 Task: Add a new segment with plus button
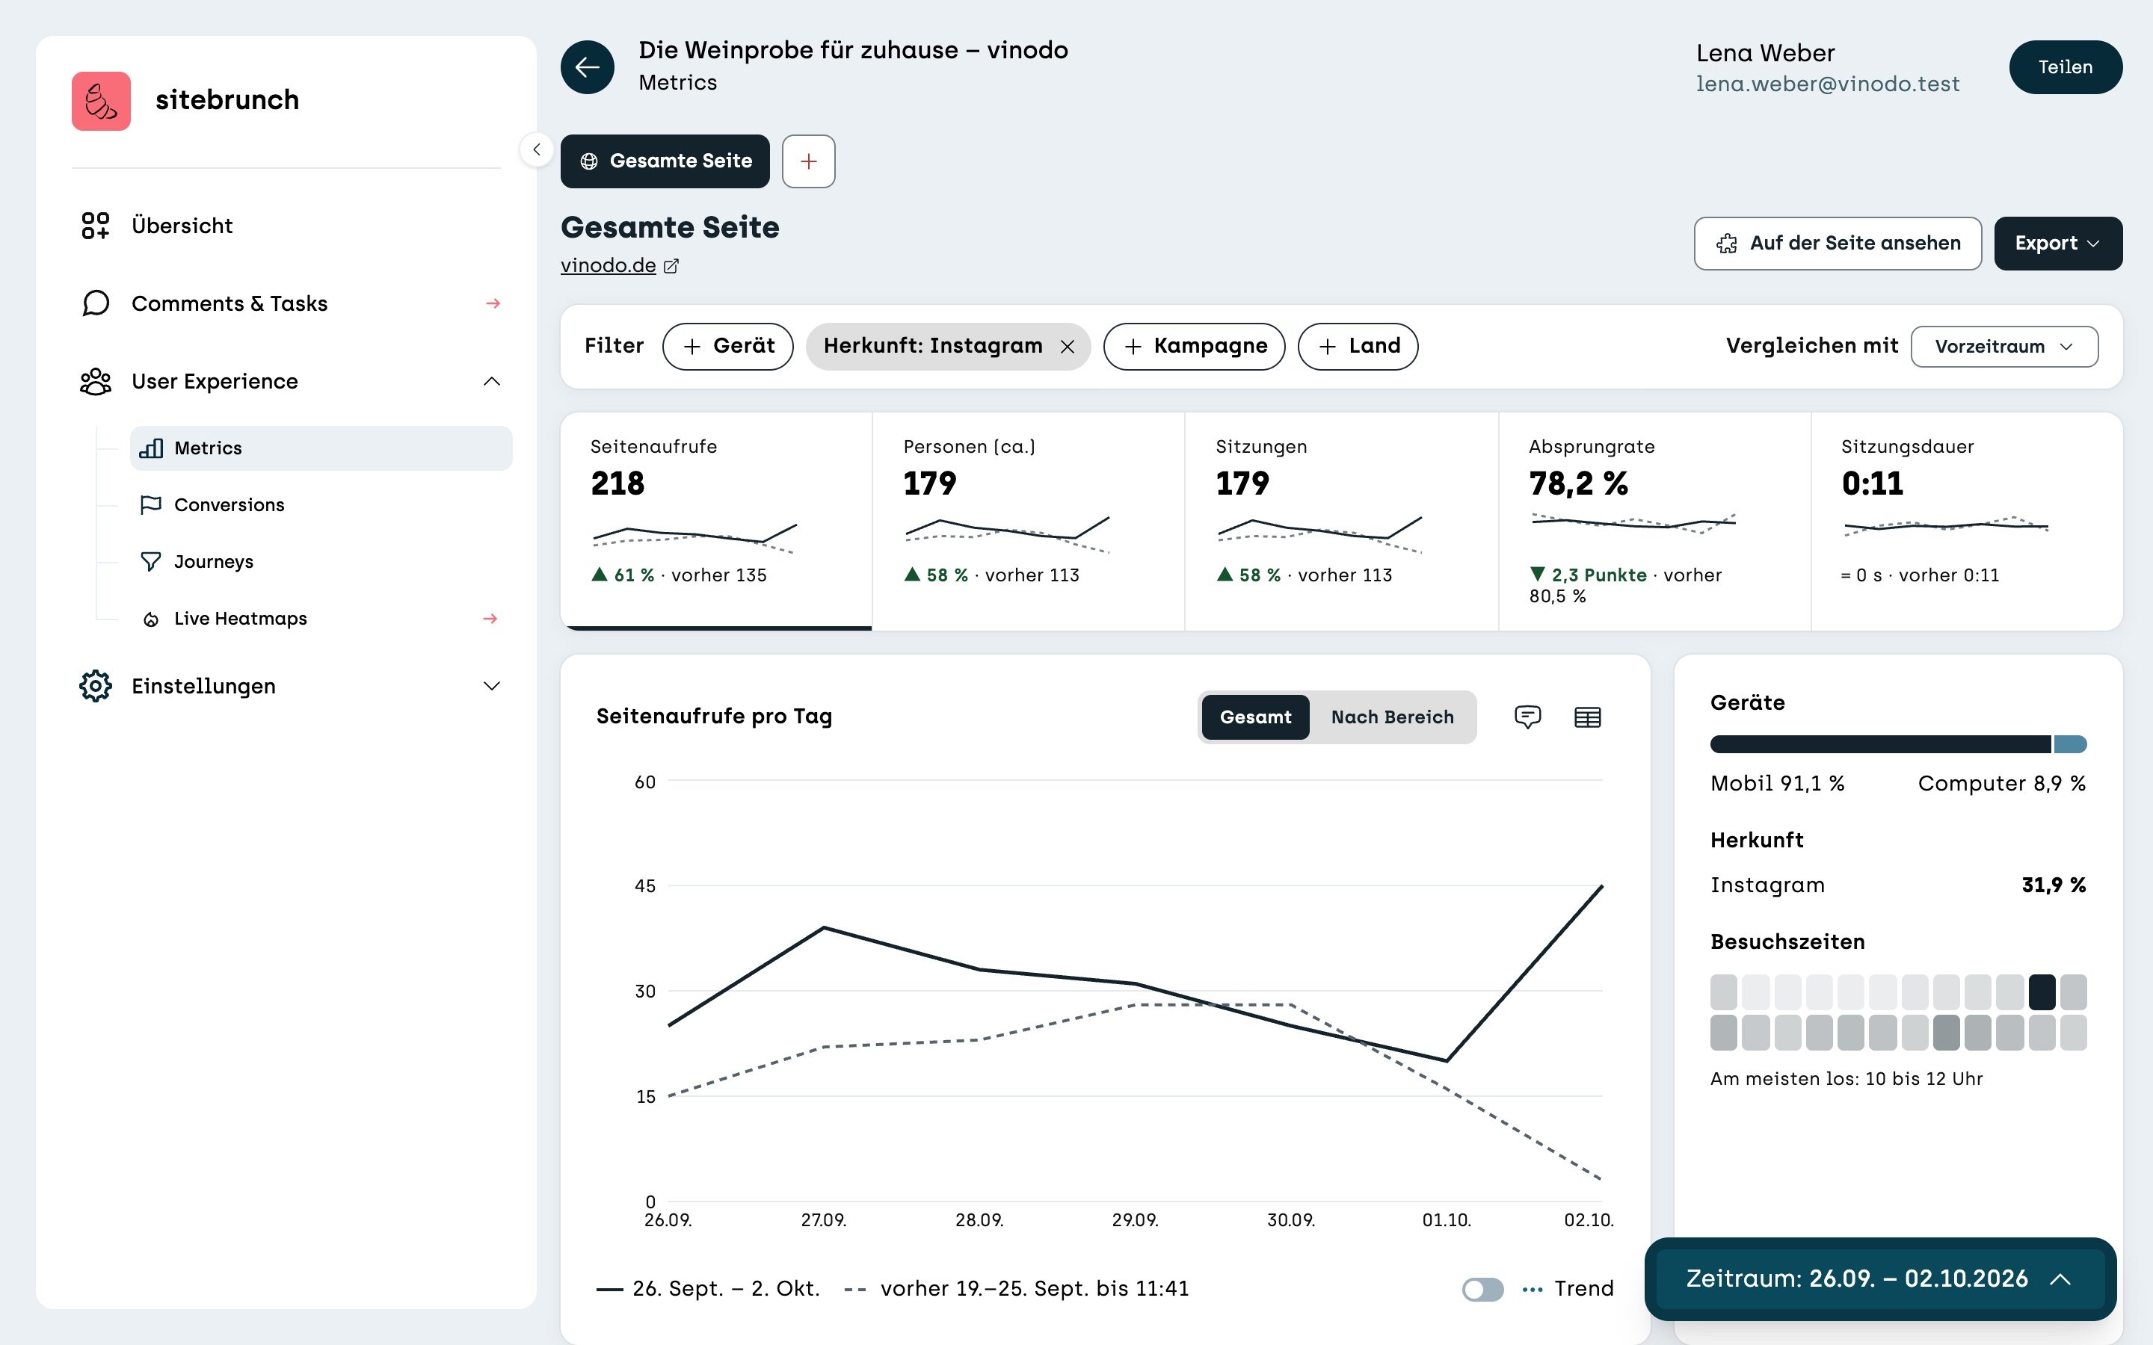pyautogui.click(x=808, y=161)
